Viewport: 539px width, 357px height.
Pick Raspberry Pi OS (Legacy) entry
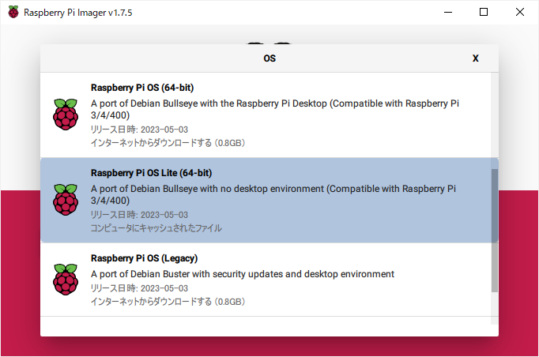pos(266,280)
